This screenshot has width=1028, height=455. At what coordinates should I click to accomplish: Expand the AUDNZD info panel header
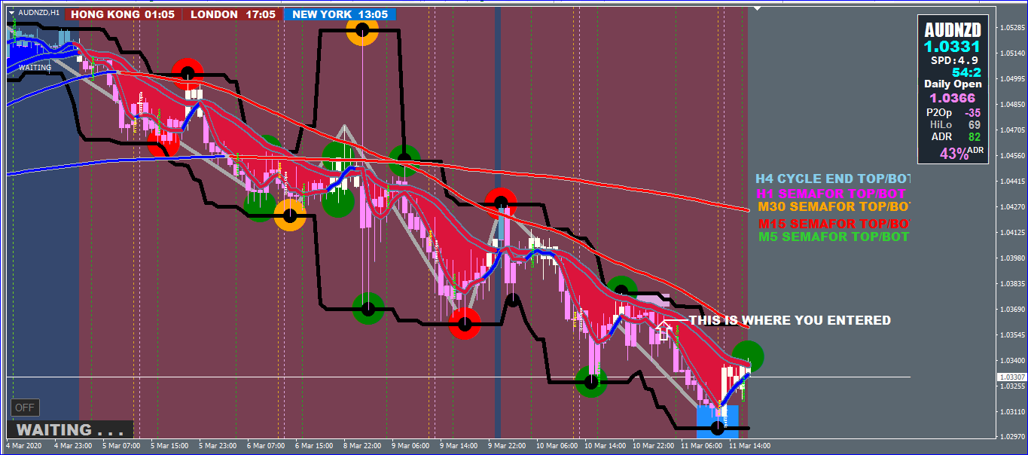tap(952, 30)
